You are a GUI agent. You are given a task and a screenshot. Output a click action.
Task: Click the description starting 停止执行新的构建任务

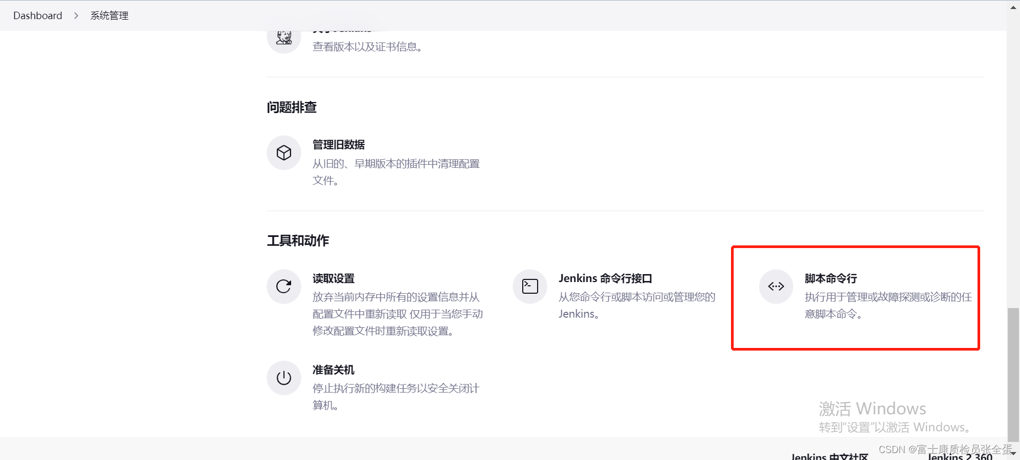(x=396, y=397)
